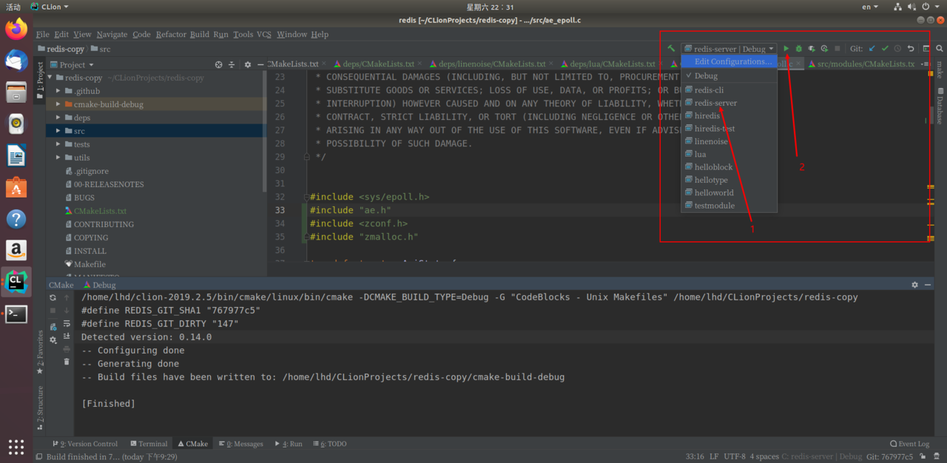Click Git Update Project blue arrow
The height and width of the screenshot is (463, 947).
point(872,49)
